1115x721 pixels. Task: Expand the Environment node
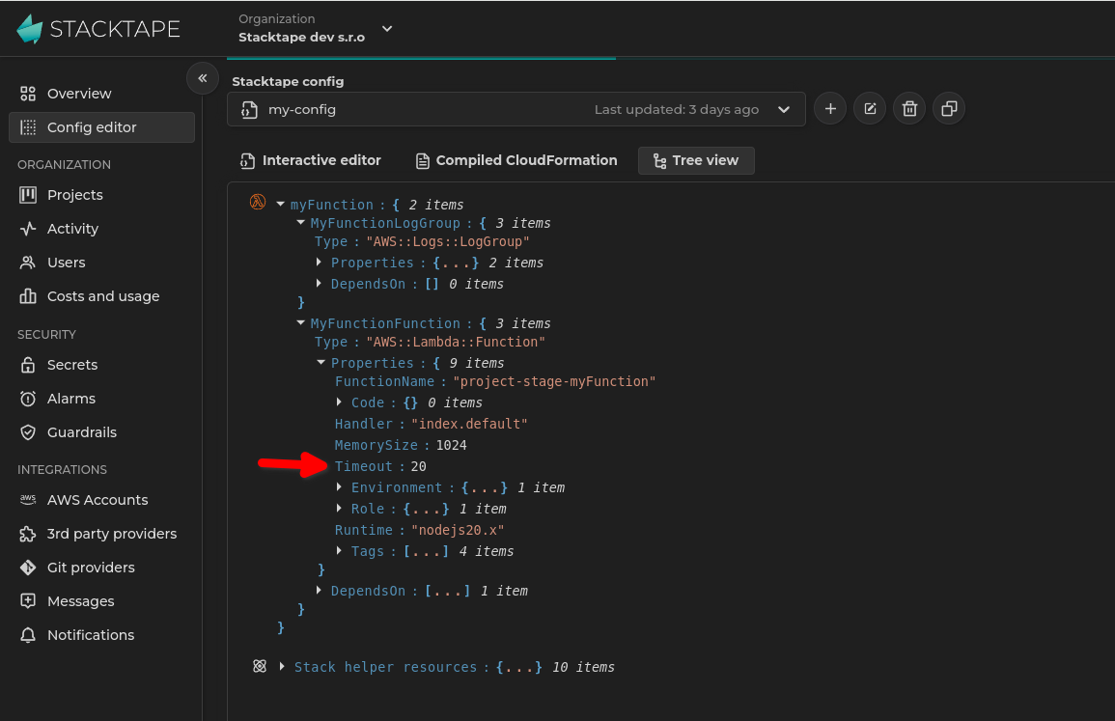coord(339,487)
